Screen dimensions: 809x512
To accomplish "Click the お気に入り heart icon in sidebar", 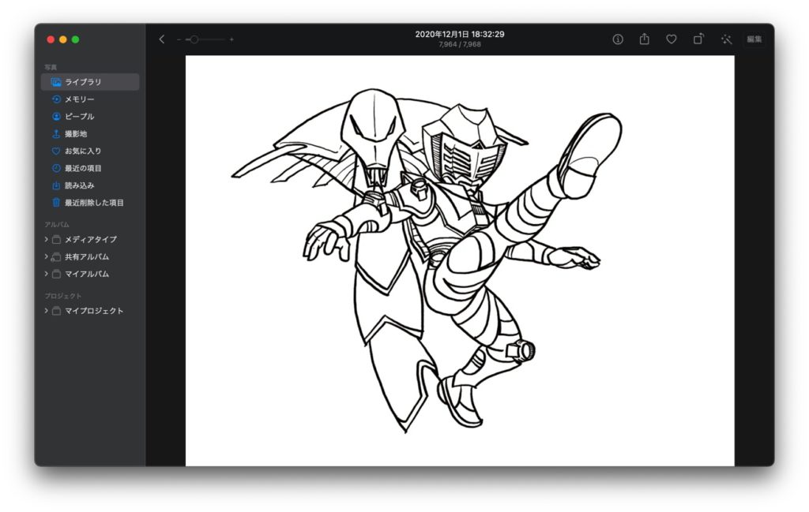I will coord(56,151).
